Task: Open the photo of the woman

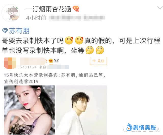Action: click(x=30, y=110)
